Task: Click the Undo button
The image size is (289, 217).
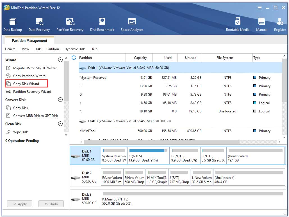Action: (x=51, y=204)
